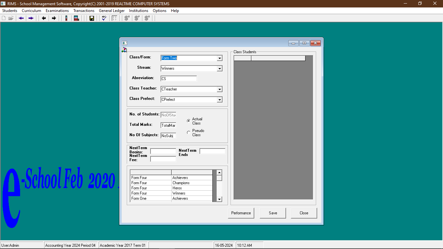Open the Class Prefect dropdown
The image size is (443, 249).
[220, 100]
